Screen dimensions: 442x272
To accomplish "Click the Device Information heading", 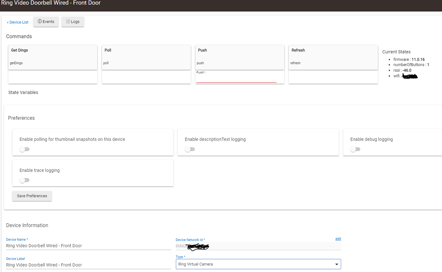I will (27, 225).
